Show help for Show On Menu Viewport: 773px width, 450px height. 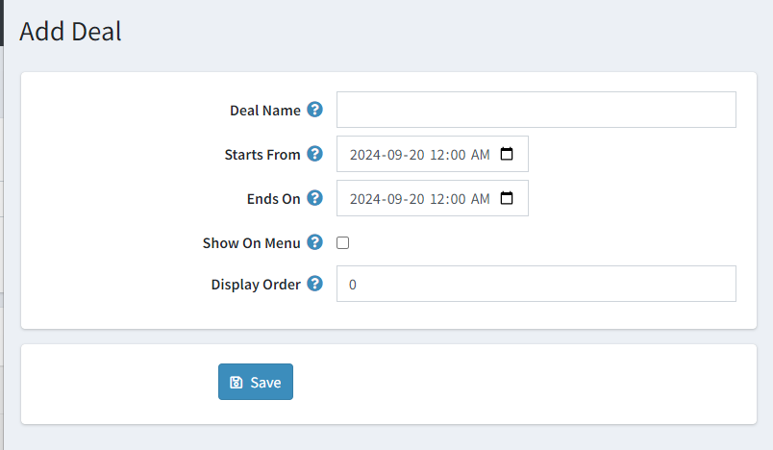click(314, 242)
